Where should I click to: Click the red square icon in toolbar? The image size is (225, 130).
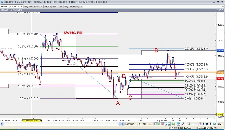[x=163, y=124]
